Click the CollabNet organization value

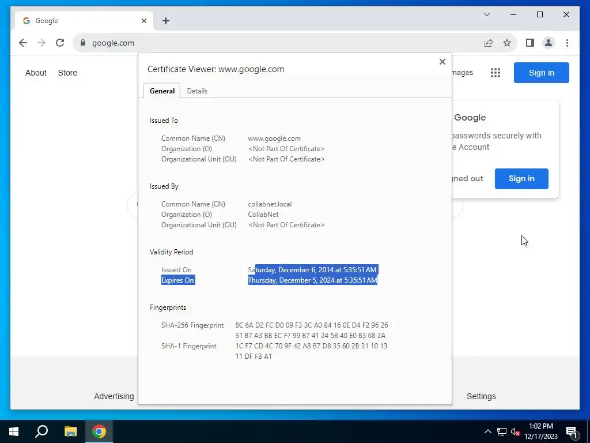(263, 215)
